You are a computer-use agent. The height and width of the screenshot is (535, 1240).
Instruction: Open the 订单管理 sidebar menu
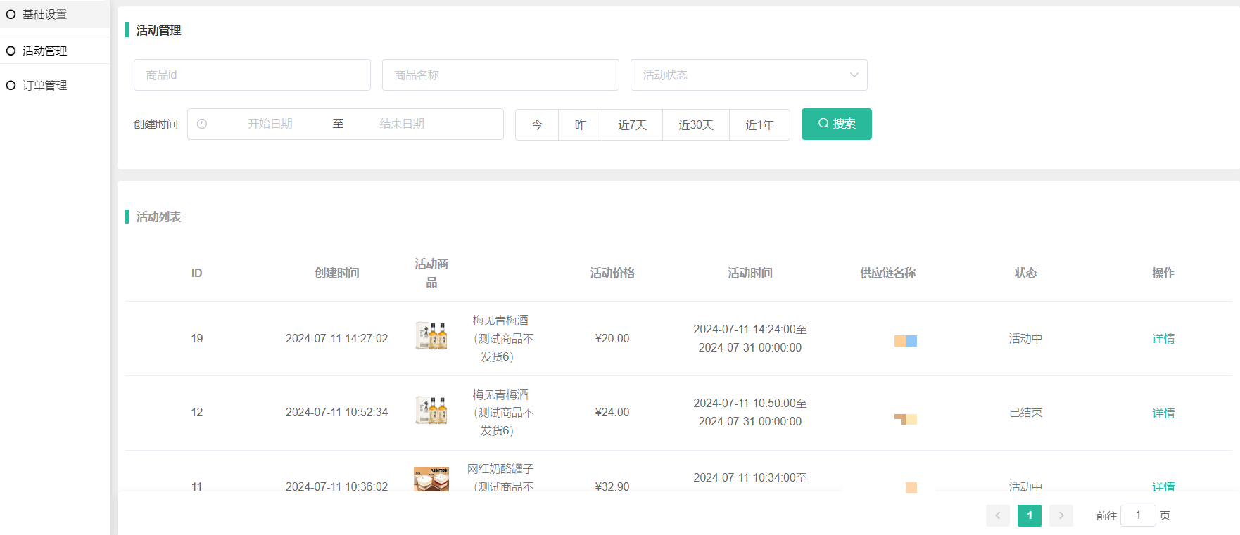[45, 85]
